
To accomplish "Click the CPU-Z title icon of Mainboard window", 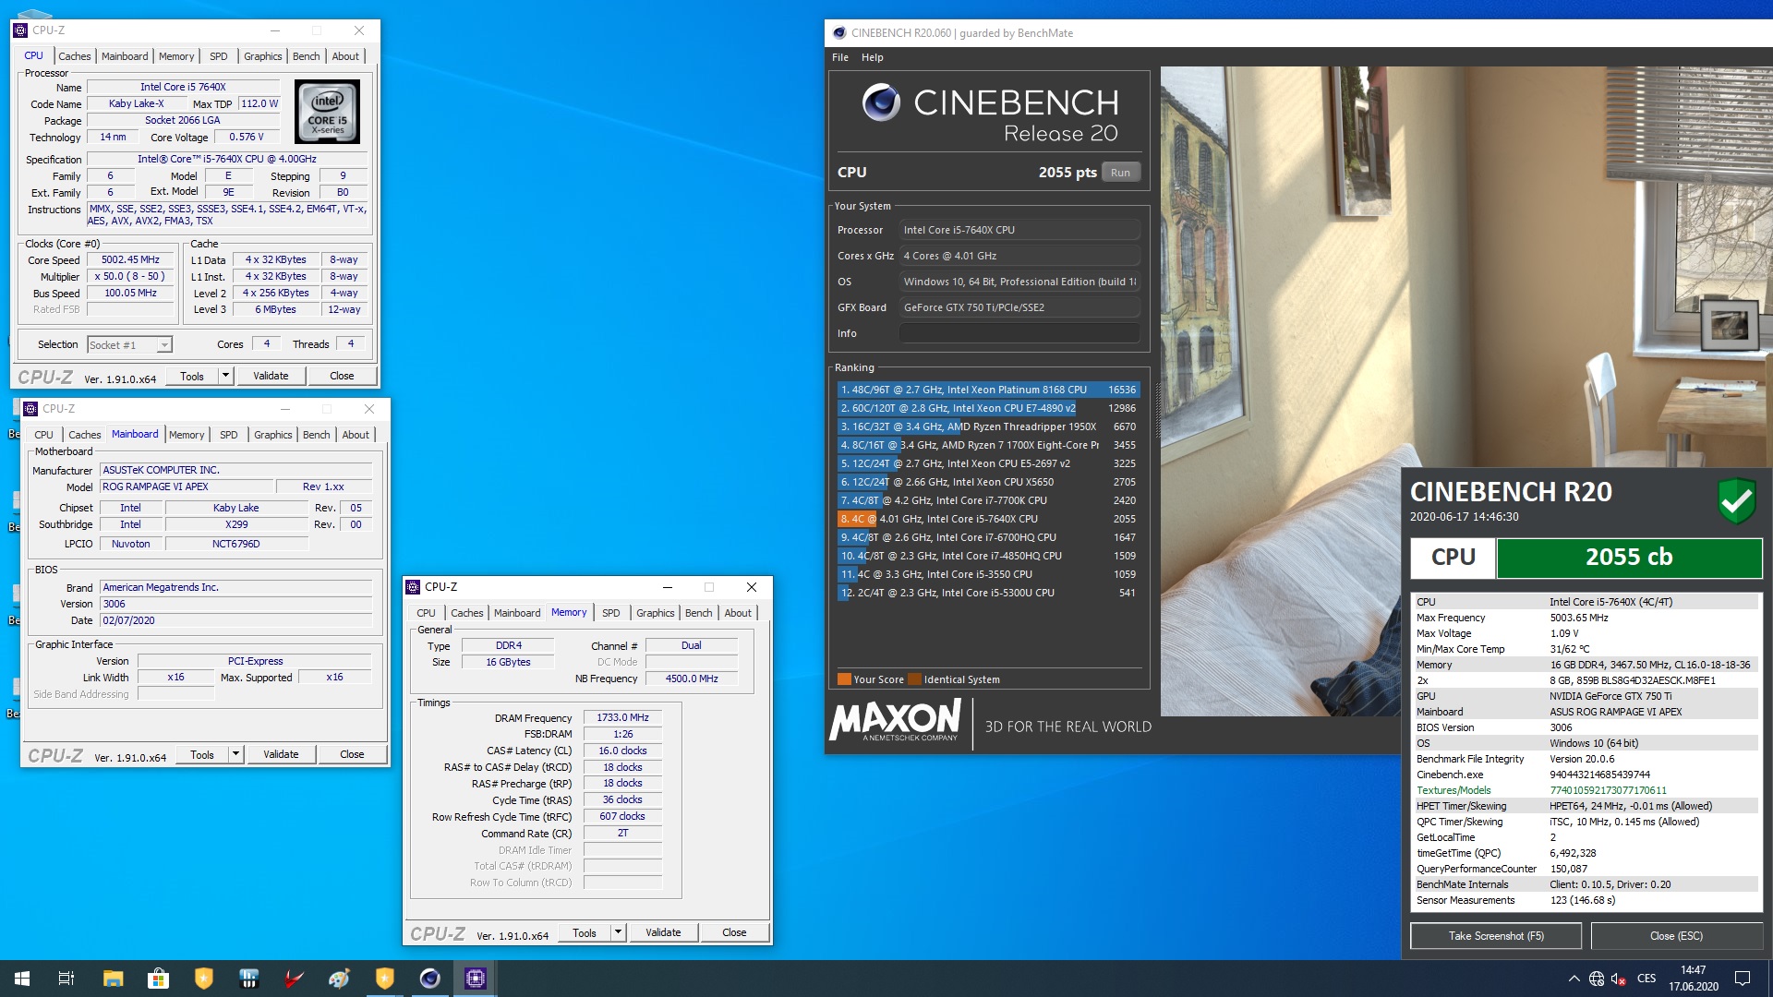I will (30, 409).
